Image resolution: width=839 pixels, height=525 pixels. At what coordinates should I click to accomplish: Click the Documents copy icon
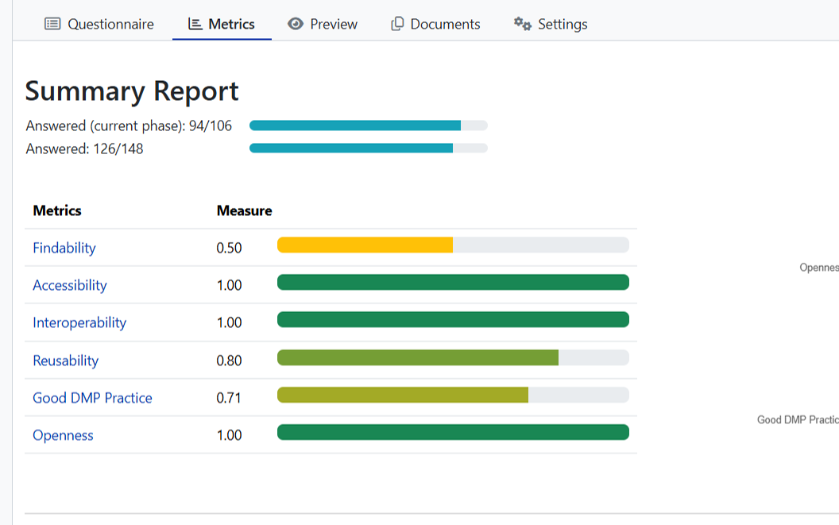pyautogui.click(x=397, y=24)
